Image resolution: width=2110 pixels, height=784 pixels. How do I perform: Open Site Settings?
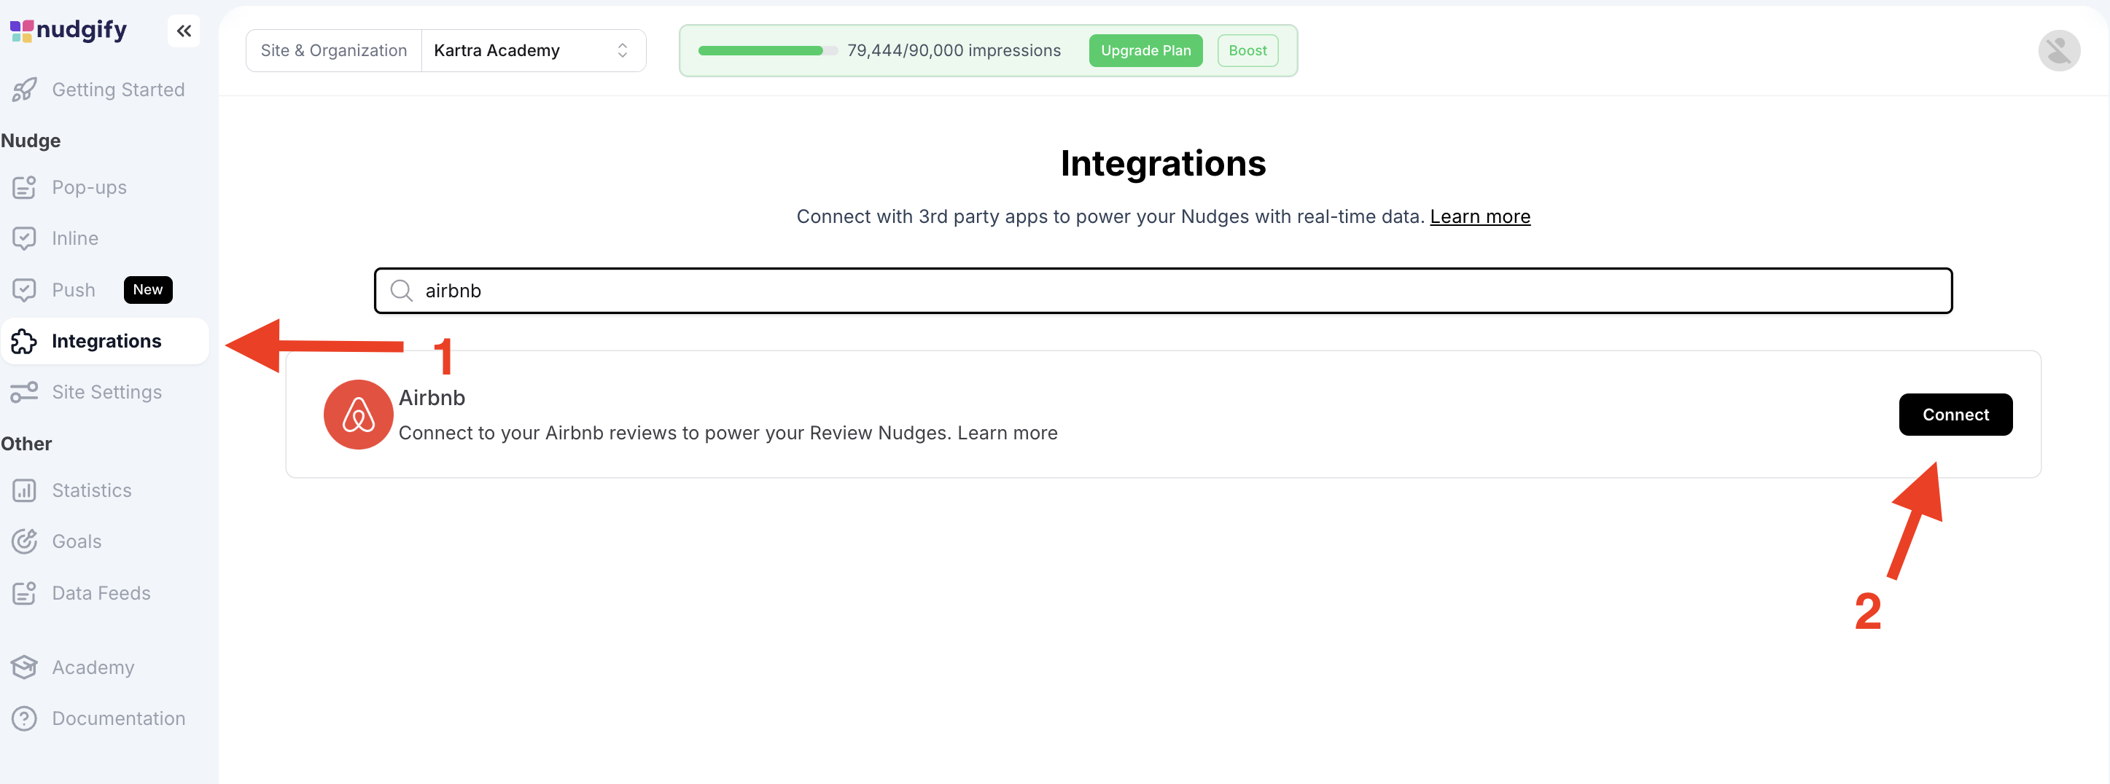[x=106, y=392]
